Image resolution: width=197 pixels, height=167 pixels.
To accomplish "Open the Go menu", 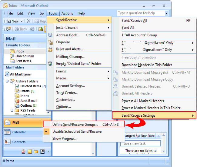I will tap(42, 13).
